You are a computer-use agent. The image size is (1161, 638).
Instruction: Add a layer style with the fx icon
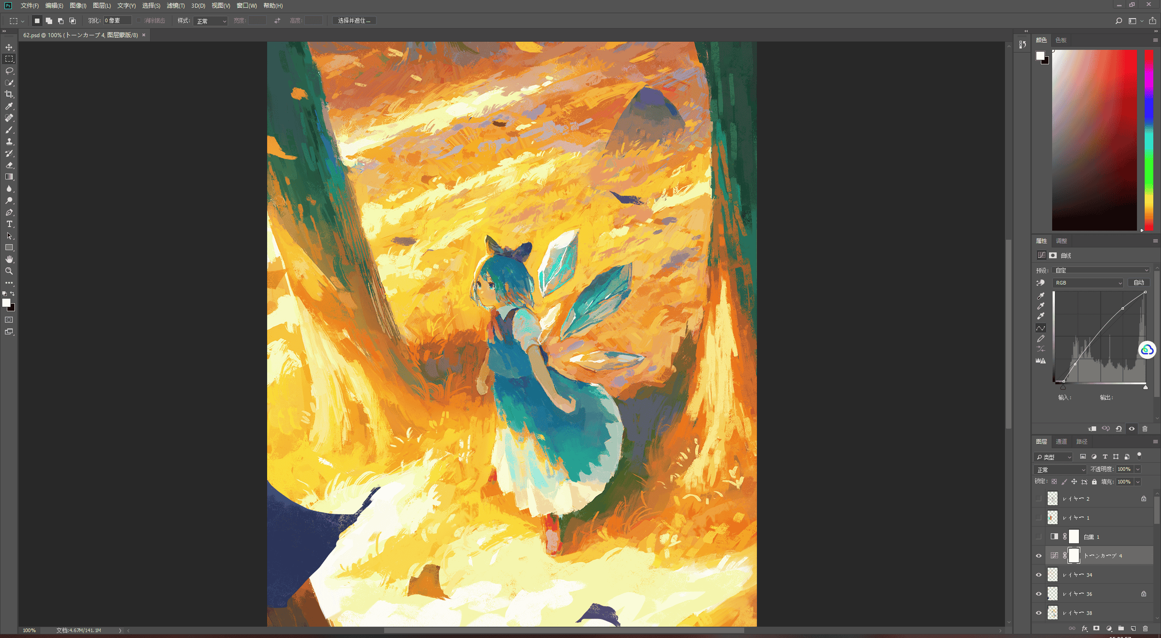1084,628
